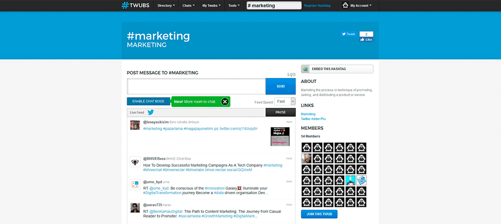Viewport: 501px width, 224px height.
Task: Click the Twitter bird icon in Live Feed
Action: pos(151,112)
